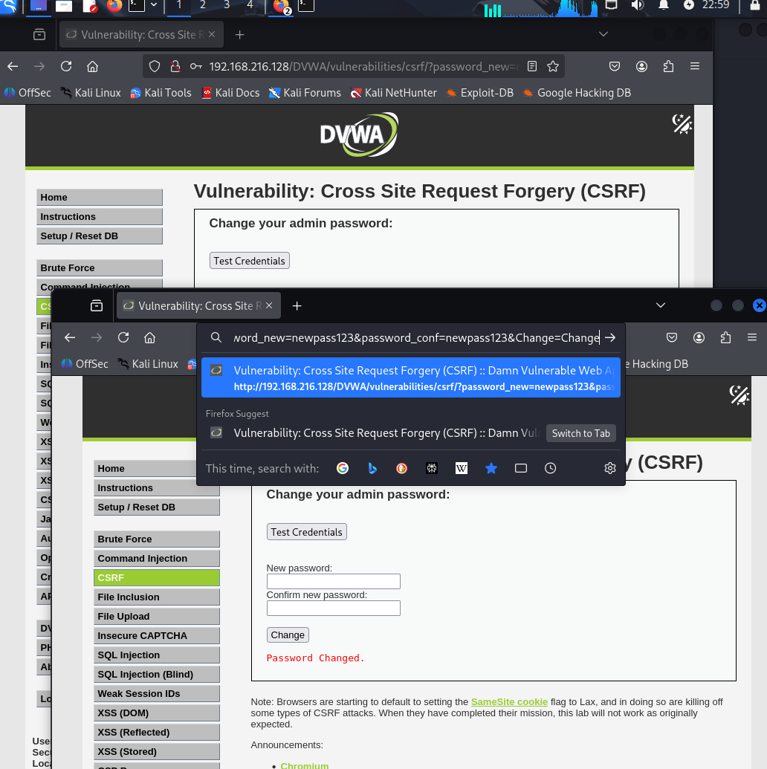
Task: Click the Change password button
Action: click(x=288, y=635)
